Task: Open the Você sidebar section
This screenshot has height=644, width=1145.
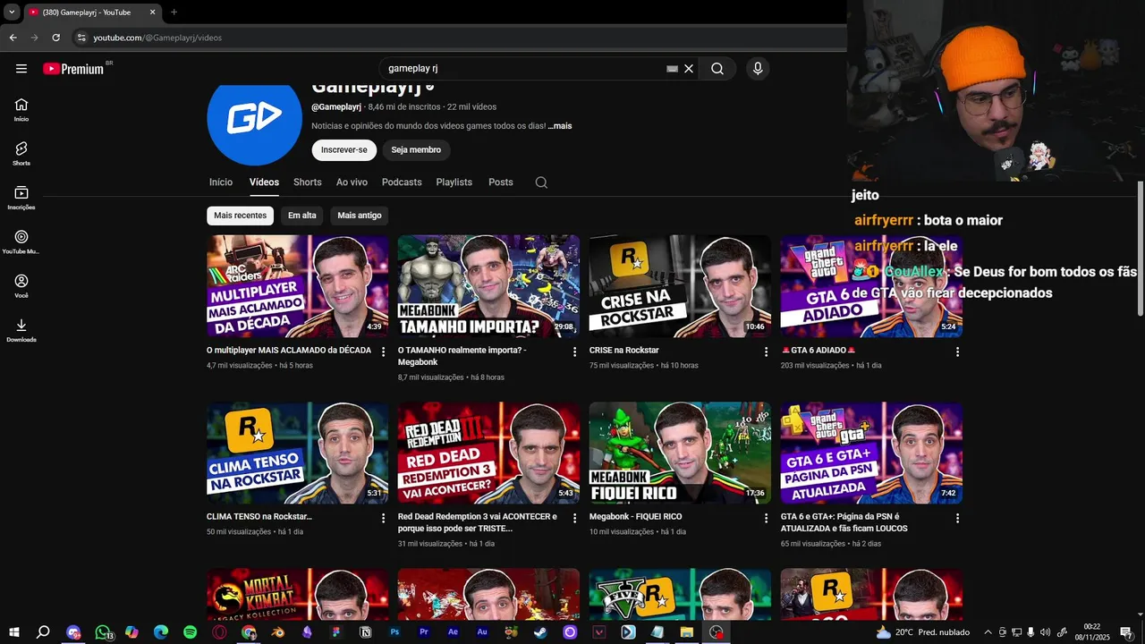Action: coord(21,286)
